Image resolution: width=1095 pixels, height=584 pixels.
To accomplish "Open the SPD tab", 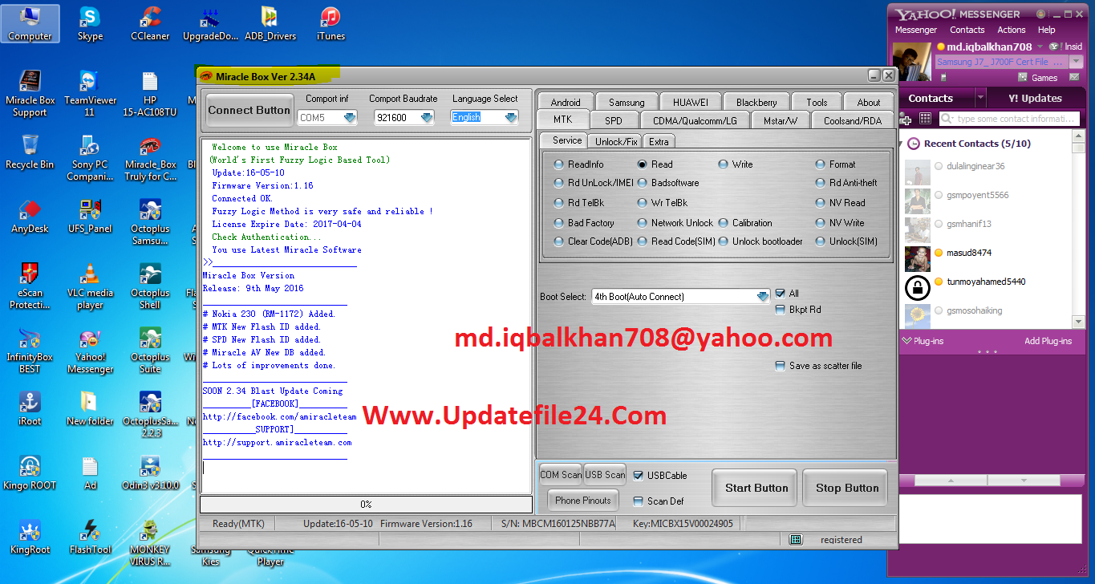I will pyautogui.click(x=614, y=120).
